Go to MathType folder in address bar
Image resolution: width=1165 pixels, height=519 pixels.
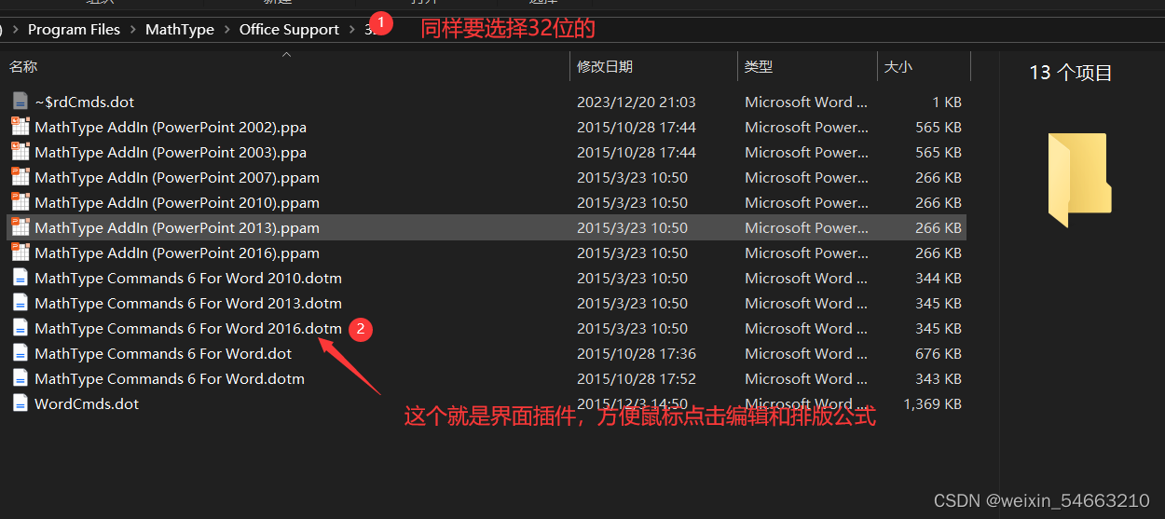tap(180, 30)
